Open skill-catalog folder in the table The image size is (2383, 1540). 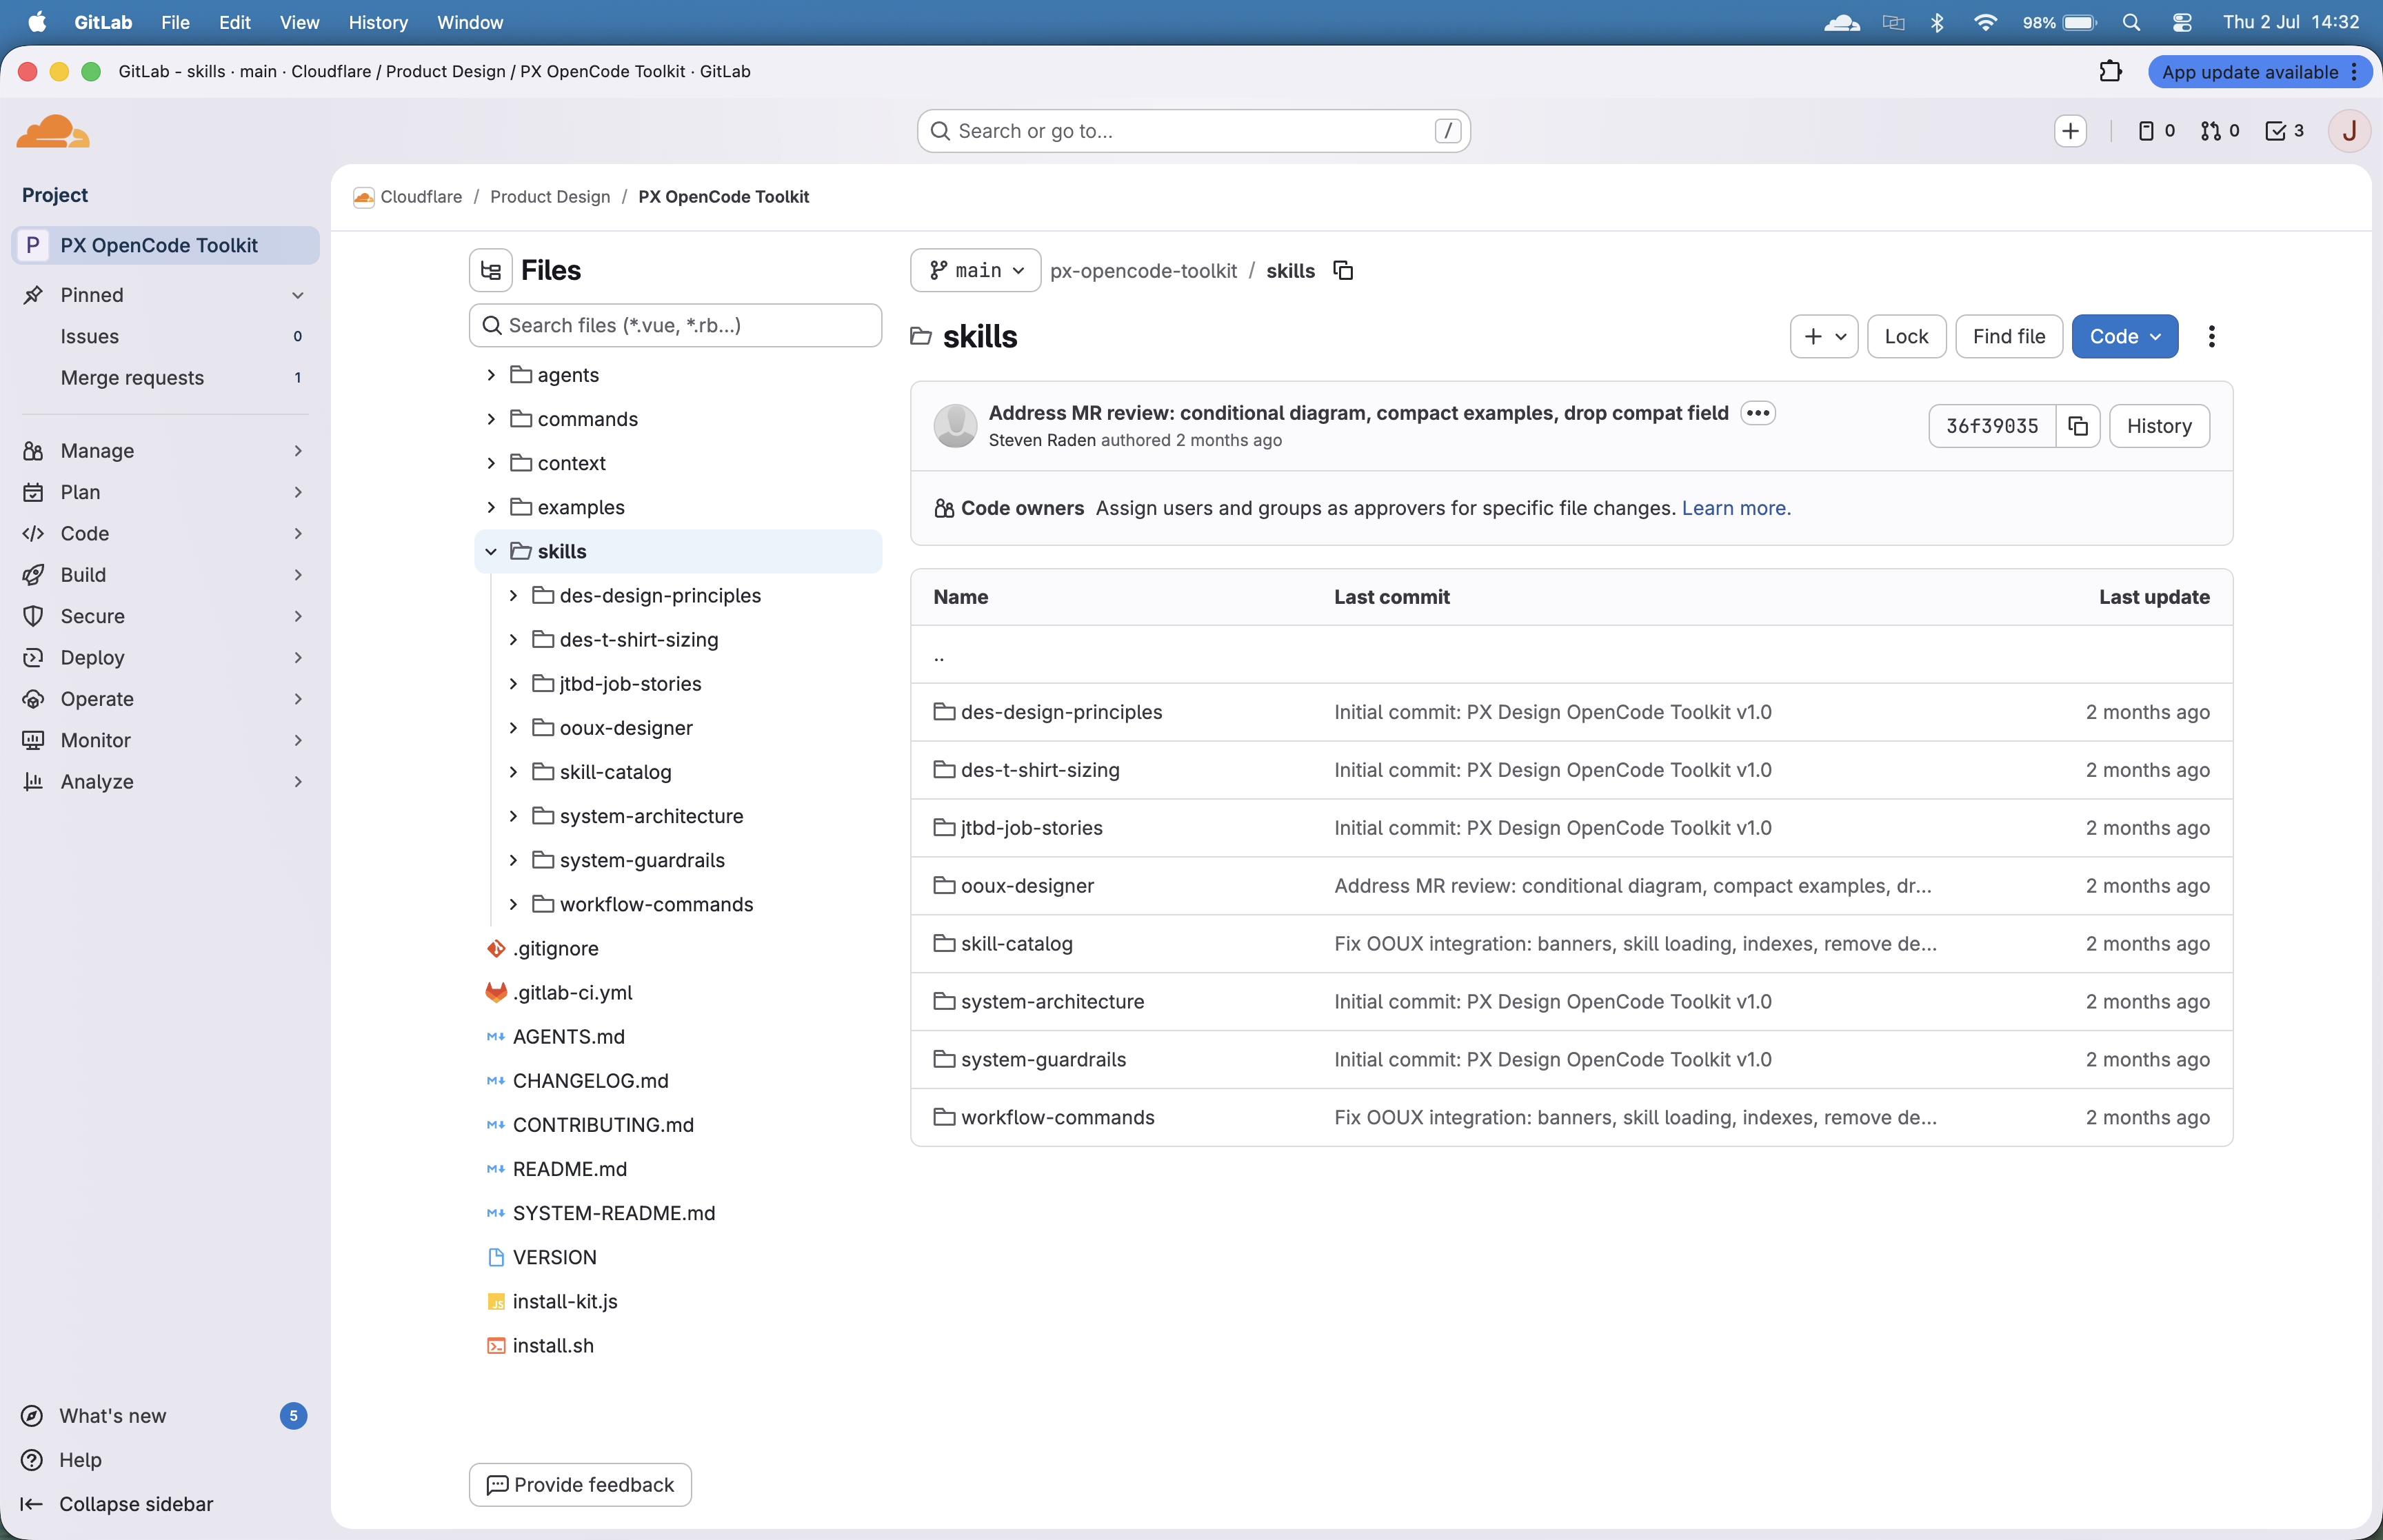(1016, 944)
